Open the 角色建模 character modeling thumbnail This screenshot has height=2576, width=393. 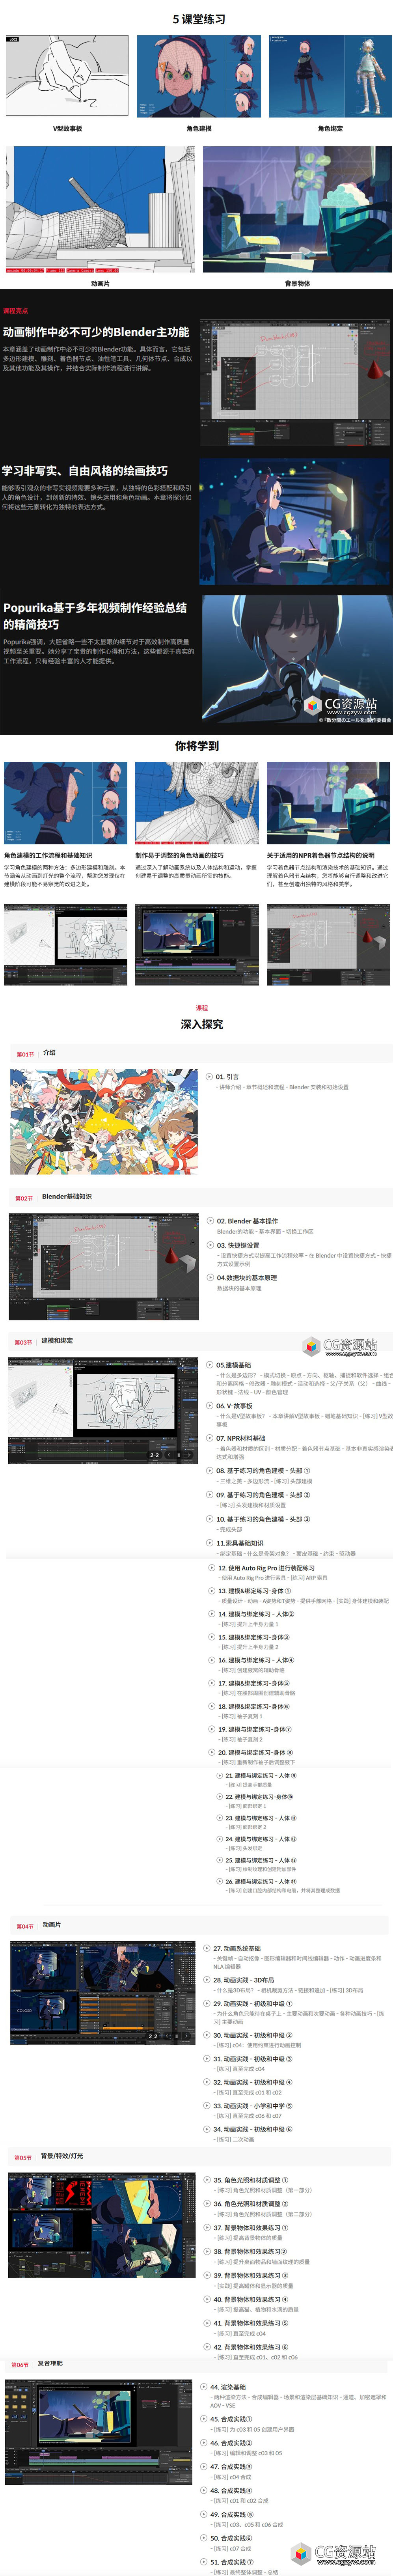pyautogui.click(x=199, y=76)
